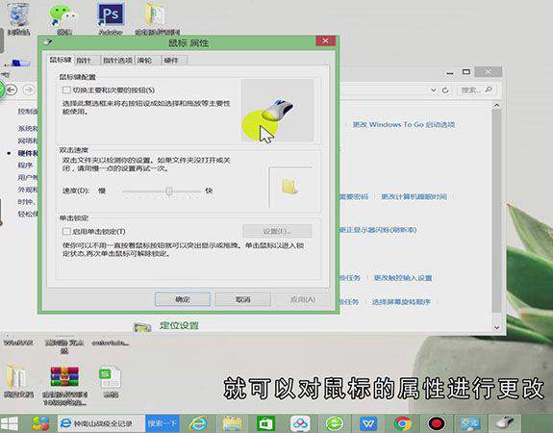Open WPS Writer on the taskbar
This screenshot has width=553, height=433.
coord(368,423)
